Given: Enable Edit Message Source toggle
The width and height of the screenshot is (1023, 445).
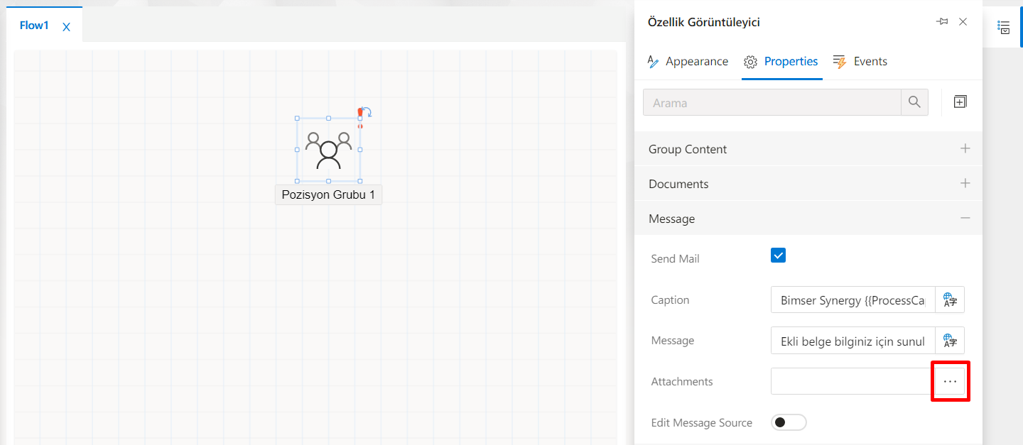Looking at the screenshot, I should coord(789,422).
